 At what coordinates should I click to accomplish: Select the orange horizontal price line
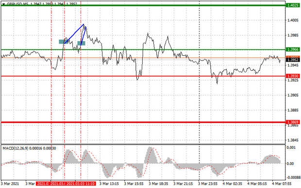143,58
